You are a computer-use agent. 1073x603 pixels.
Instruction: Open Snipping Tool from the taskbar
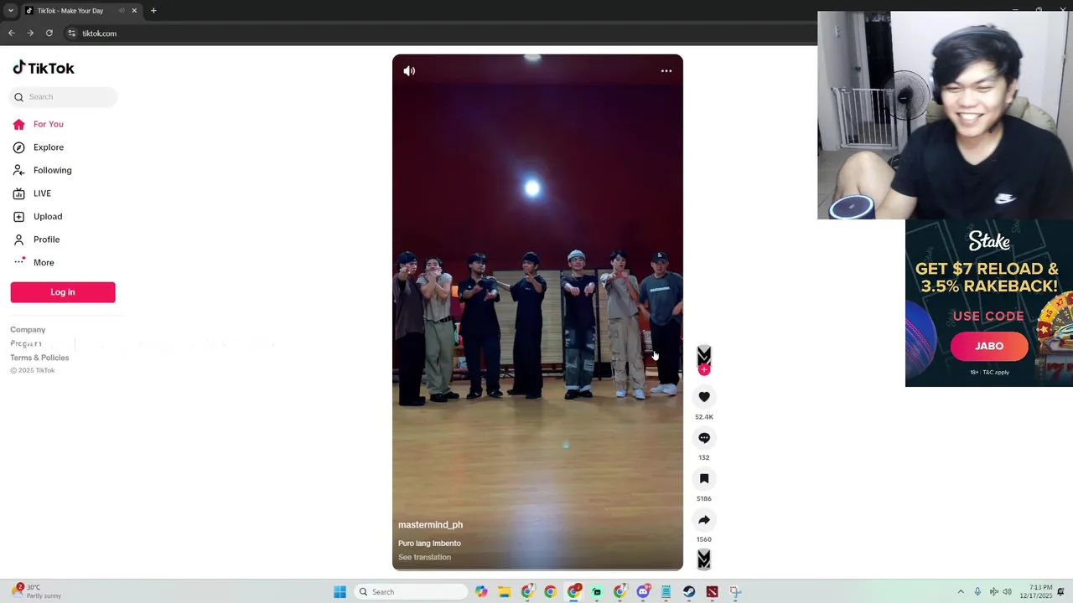coord(735,592)
